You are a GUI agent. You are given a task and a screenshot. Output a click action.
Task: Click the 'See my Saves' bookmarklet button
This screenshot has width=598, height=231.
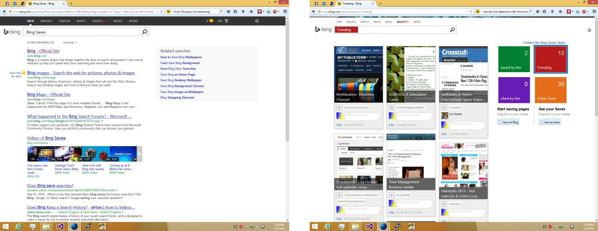coord(550,122)
